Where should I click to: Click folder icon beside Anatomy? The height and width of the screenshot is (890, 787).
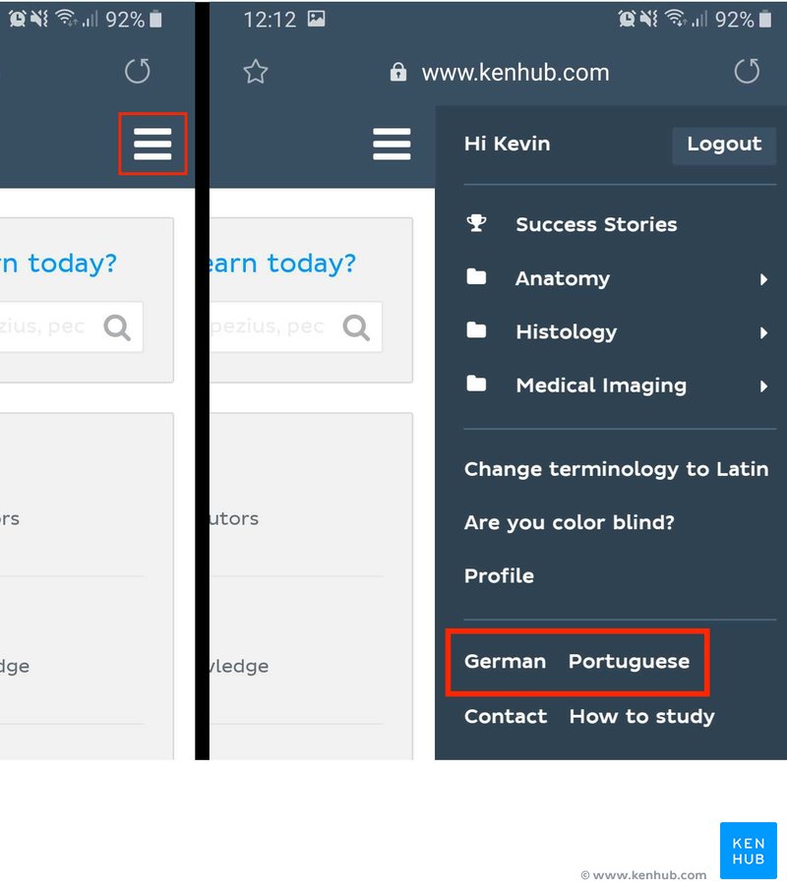point(476,277)
